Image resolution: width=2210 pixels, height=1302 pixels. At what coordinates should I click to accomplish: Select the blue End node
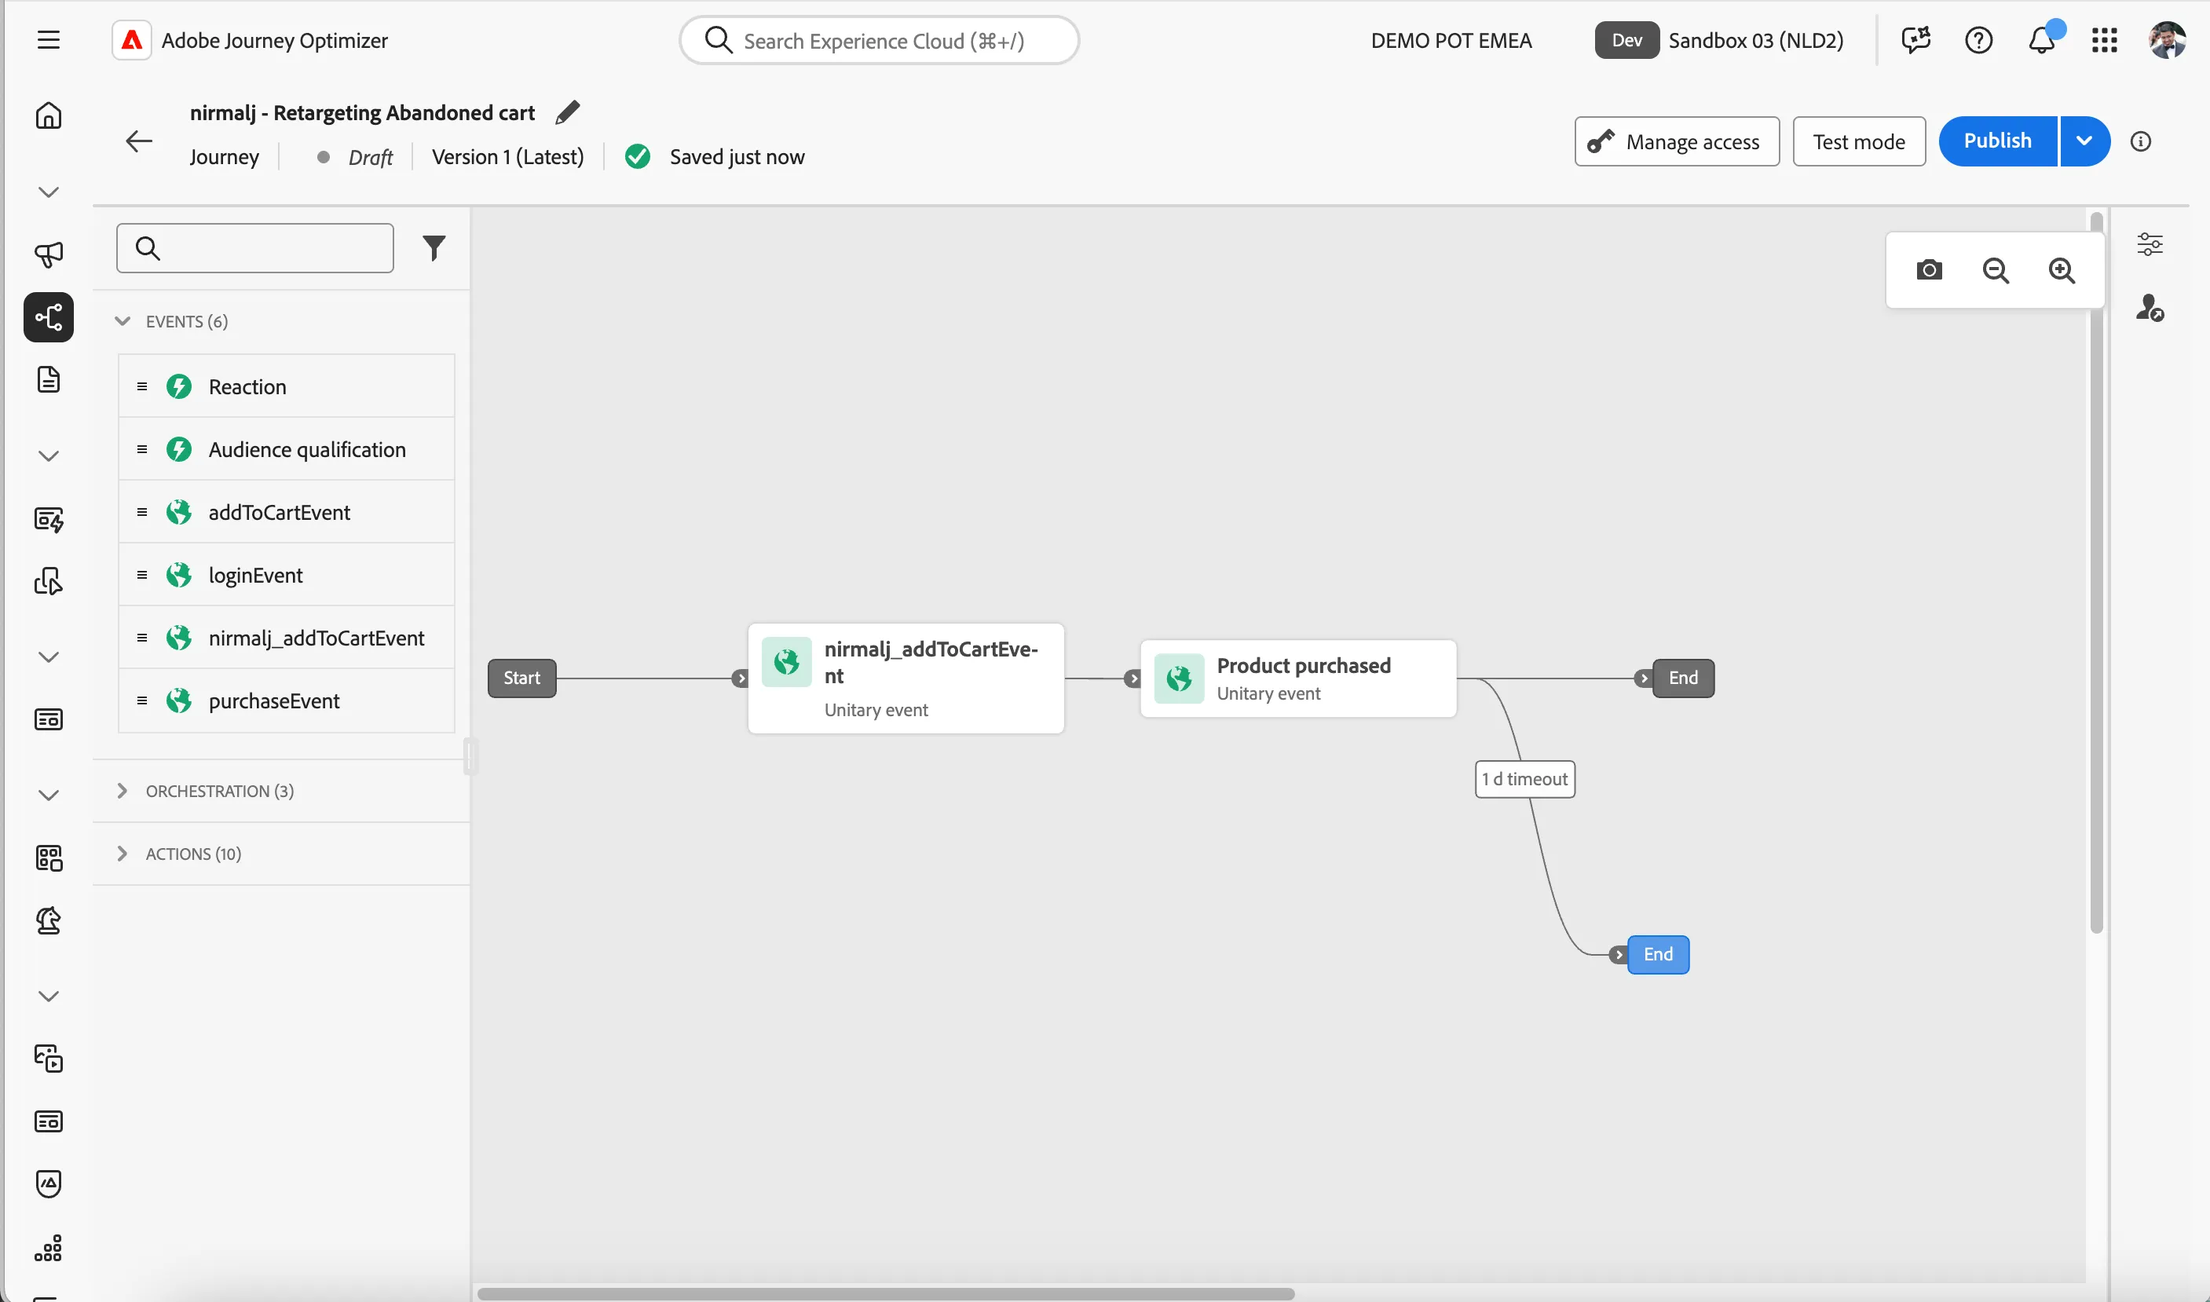coord(1657,955)
